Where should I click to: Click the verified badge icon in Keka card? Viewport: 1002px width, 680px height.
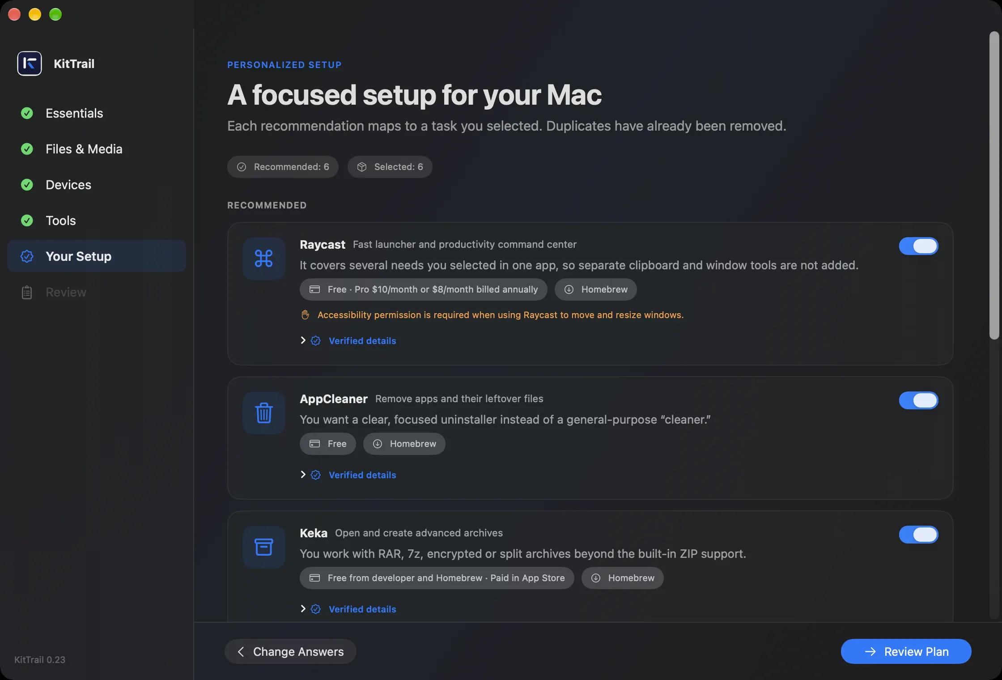316,609
